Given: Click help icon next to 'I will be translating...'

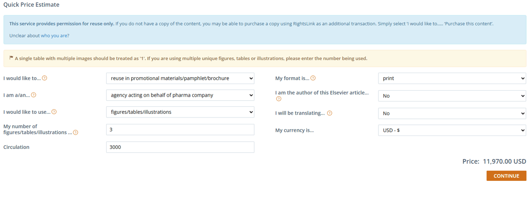Looking at the screenshot, I should click(329, 113).
